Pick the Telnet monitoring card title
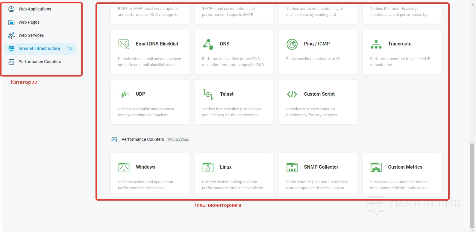 coord(227,94)
